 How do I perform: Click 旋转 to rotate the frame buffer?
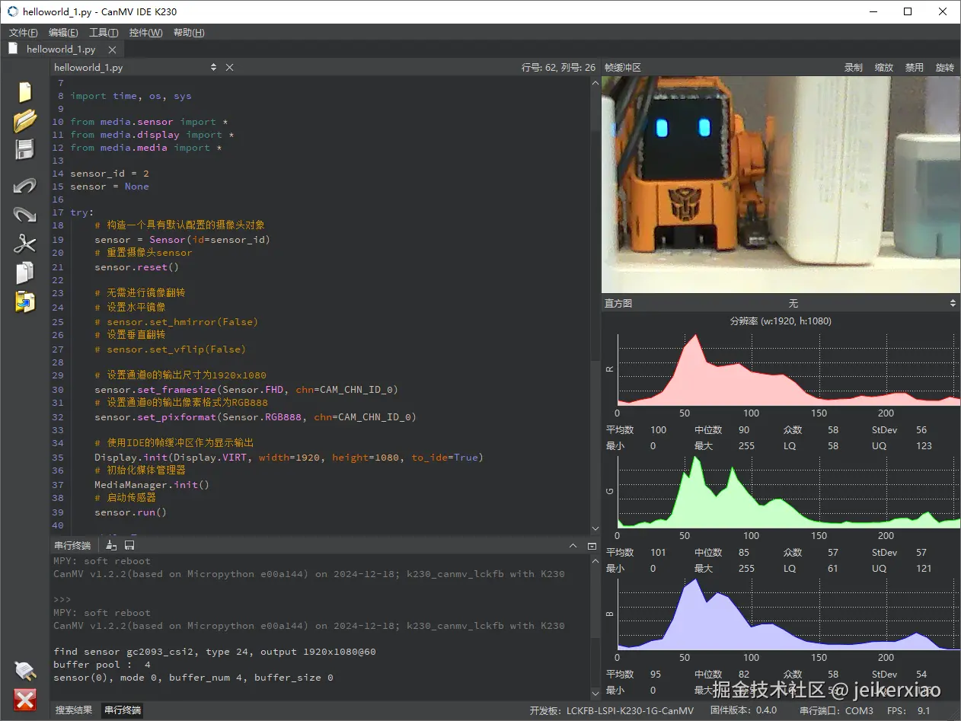click(x=944, y=67)
